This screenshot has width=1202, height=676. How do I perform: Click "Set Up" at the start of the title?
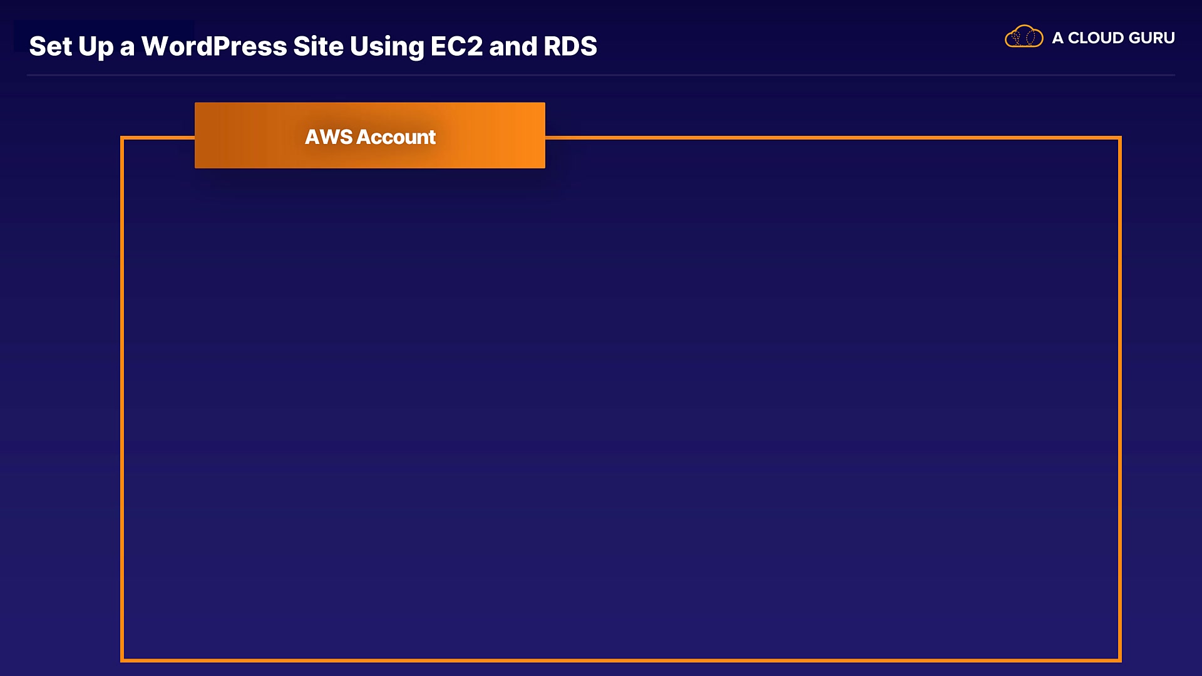tap(71, 46)
